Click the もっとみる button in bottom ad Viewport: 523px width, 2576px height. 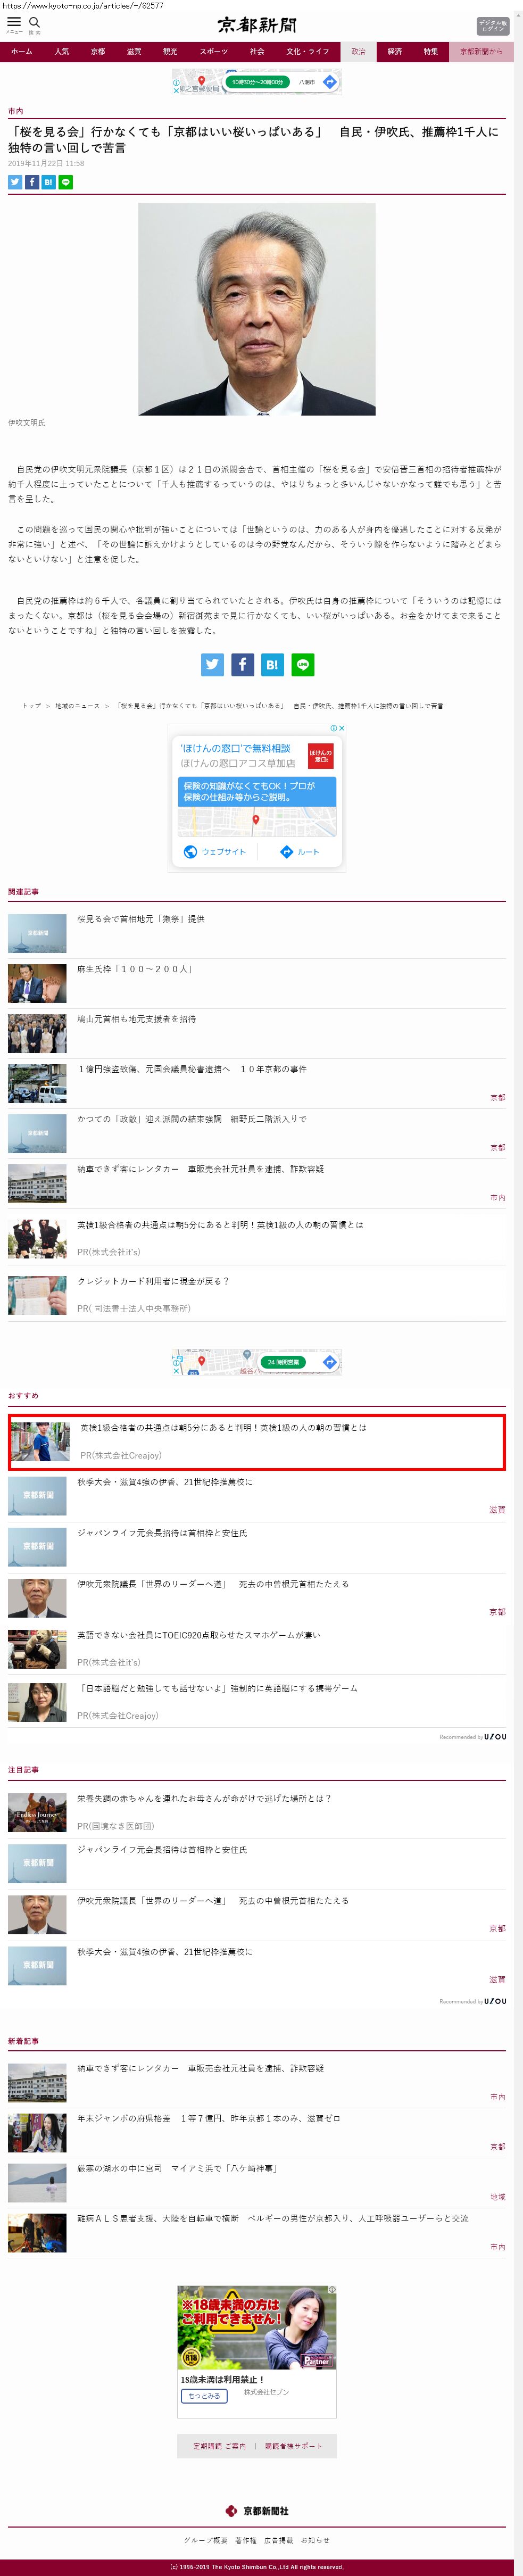pos(204,2395)
